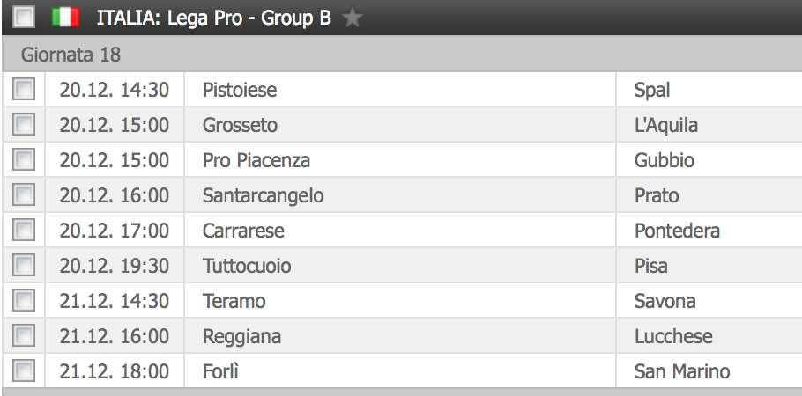802x396 pixels.
Task: Check the Forlì vs San Marino checkbox
Action: (24, 370)
